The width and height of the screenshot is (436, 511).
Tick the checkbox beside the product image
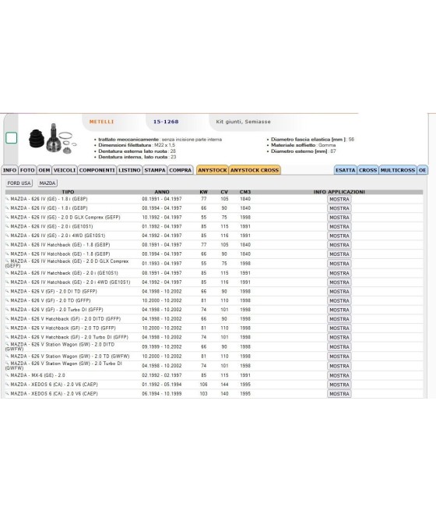[x=12, y=138]
